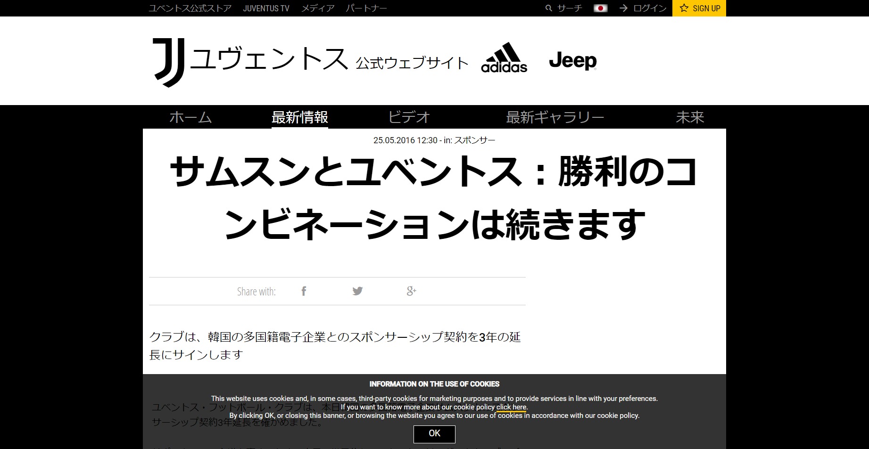The height and width of the screenshot is (449, 869).
Task: Open the Jeep sponsor logo
Action: [573, 60]
